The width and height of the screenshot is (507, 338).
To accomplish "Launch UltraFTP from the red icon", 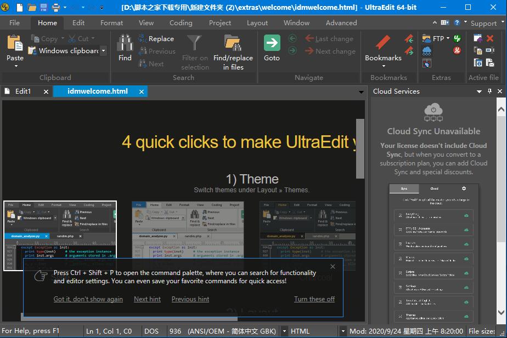I will tap(457, 51).
